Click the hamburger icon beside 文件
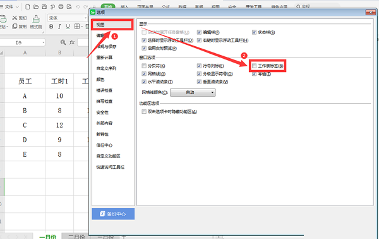Viewport: 379px width, 239px height. [1, 7]
